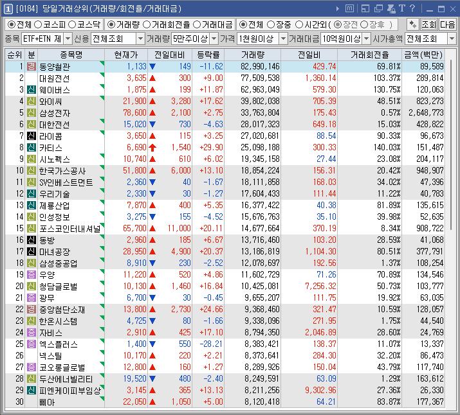Click the 신 badge next to 한국가스공사

tap(32, 170)
